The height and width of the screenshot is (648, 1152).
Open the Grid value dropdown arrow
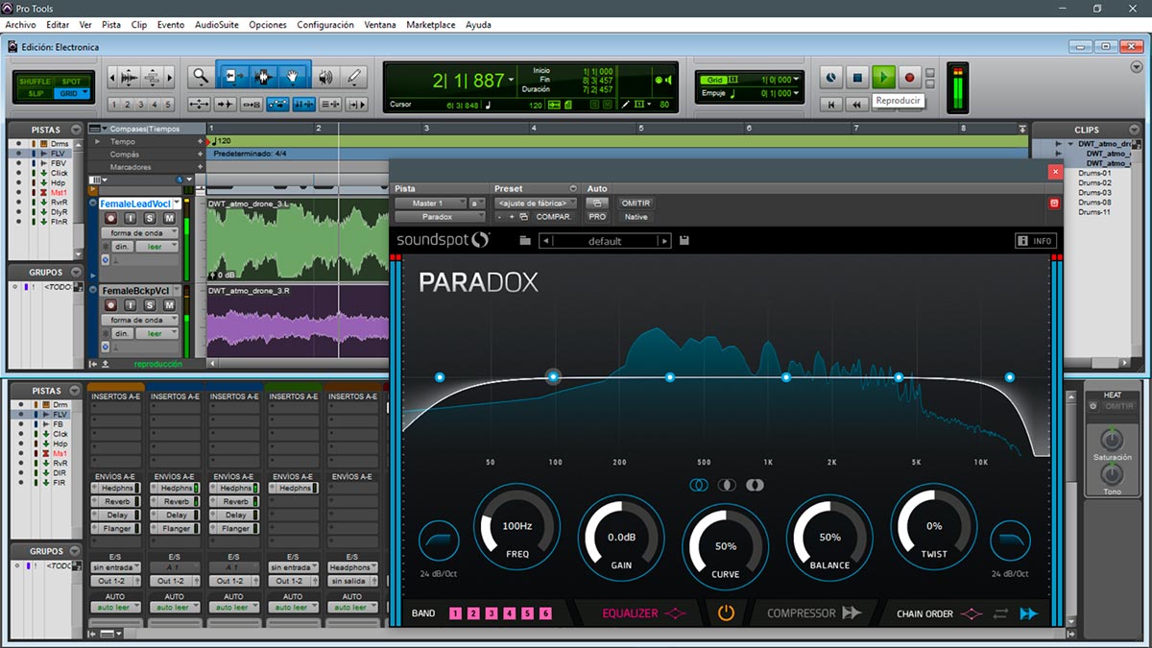click(x=796, y=80)
